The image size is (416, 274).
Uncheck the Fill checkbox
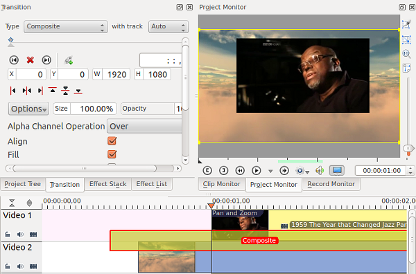tap(112, 154)
